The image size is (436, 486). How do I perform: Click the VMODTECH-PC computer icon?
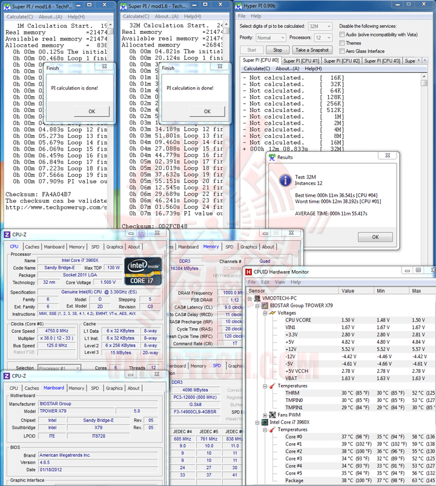tap(257, 298)
